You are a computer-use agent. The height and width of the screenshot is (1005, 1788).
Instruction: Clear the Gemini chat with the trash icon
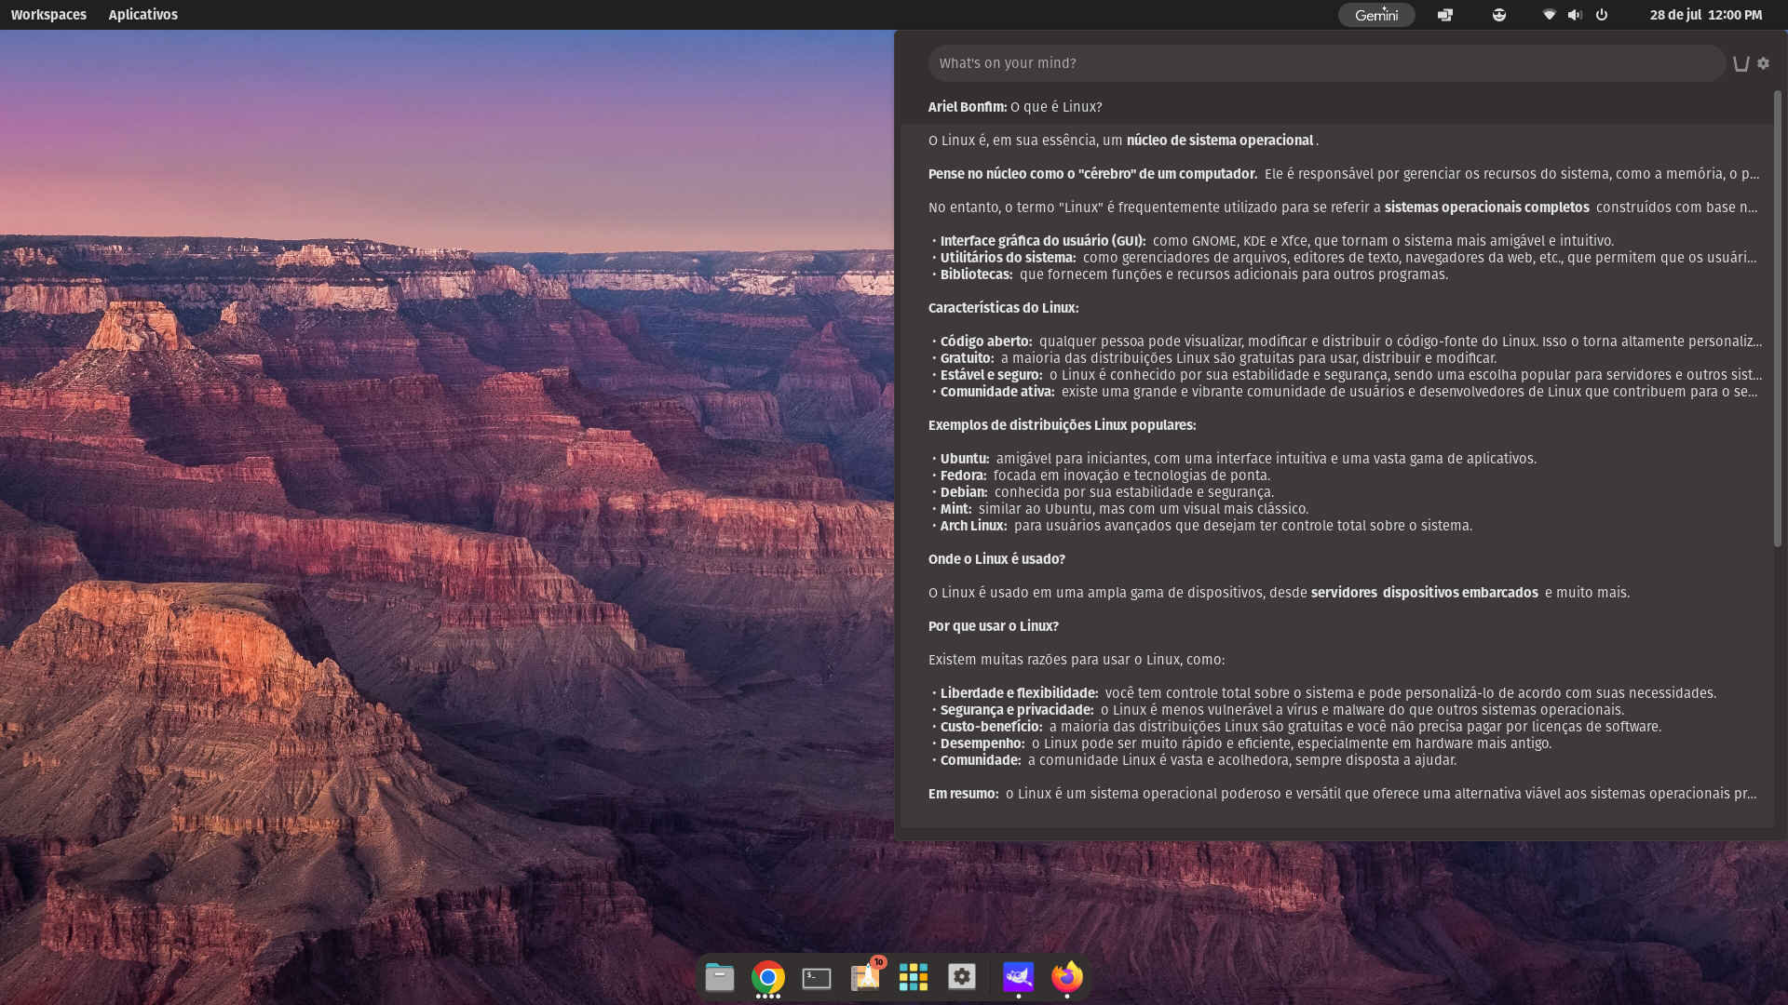click(1741, 63)
